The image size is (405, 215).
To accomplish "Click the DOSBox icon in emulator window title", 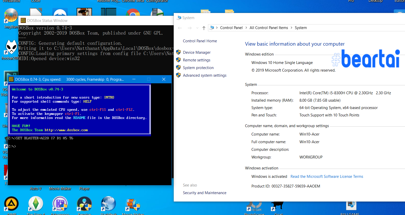I will [x=11, y=79].
